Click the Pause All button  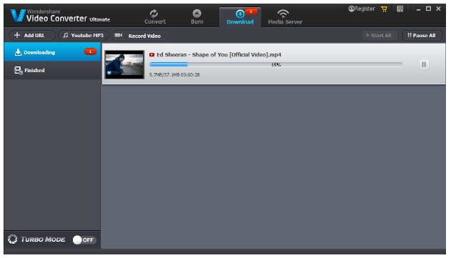422,36
